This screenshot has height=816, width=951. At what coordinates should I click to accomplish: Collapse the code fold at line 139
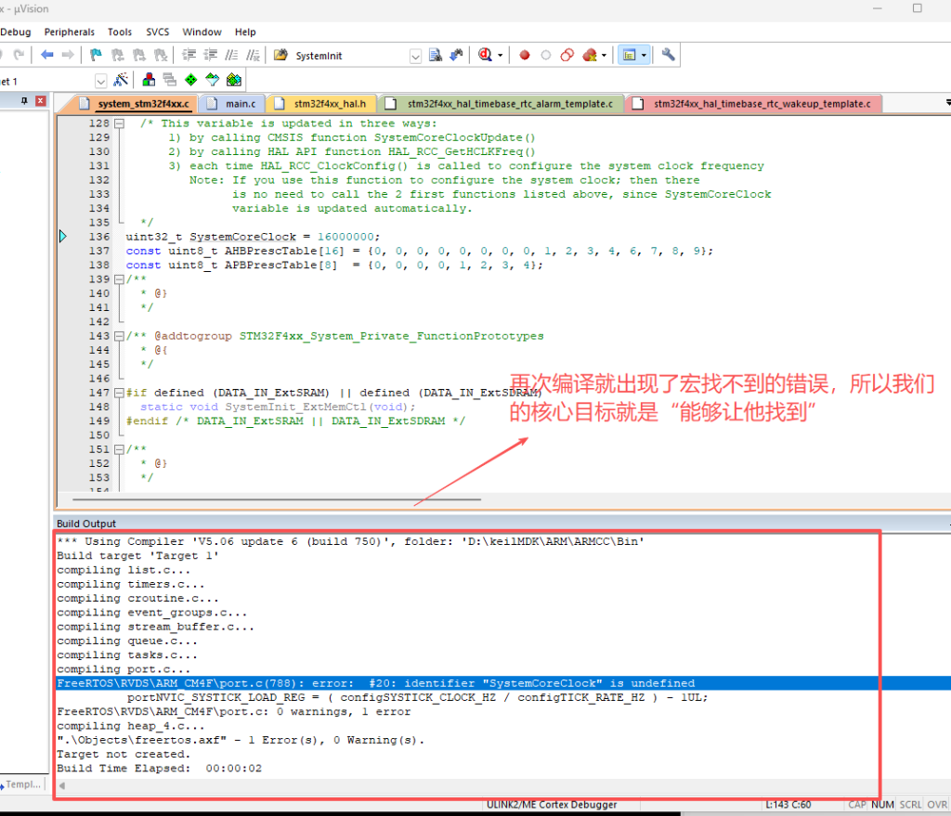pyautogui.click(x=119, y=279)
